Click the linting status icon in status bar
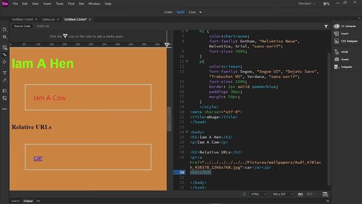The height and width of the screenshot is (204, 362). pyautogui.click(x=244, y=194)
